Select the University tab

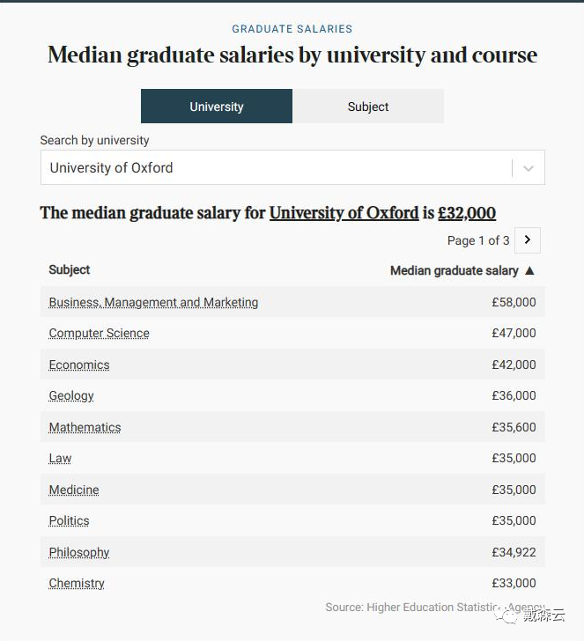(x=217, y=107)
